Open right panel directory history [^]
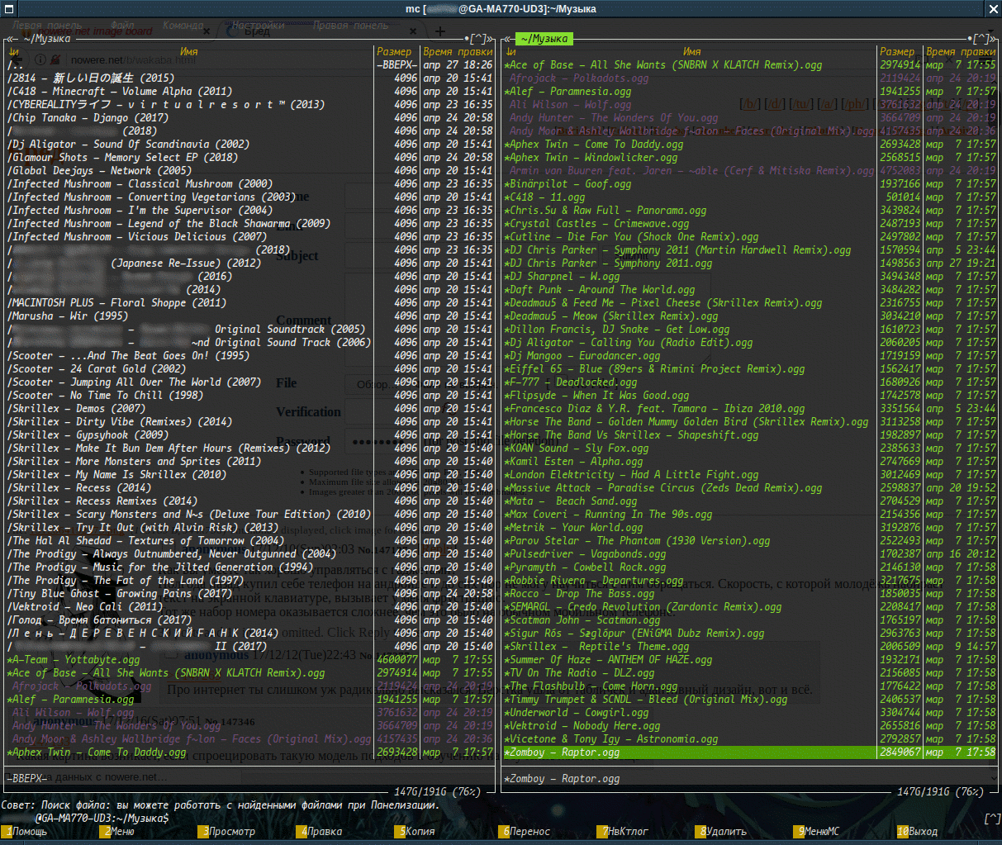The width and height of the screenshot is (1002, 845). tap(981, 39)
